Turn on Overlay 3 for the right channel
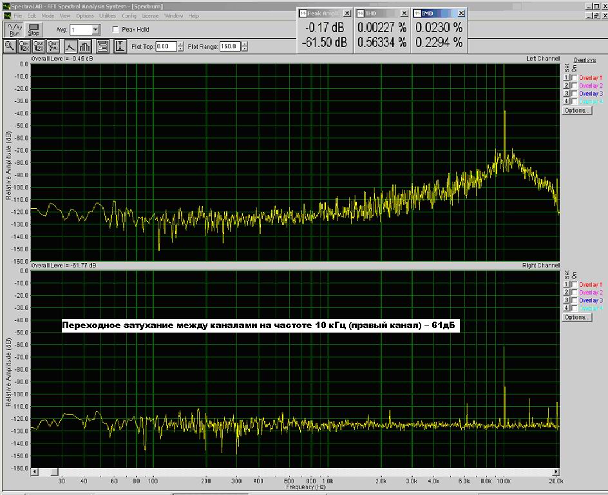608x495 pixels. 574,300
